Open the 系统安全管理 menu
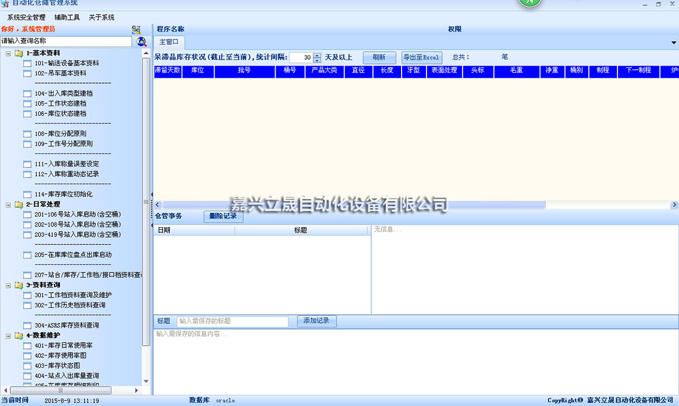Screen dimensions: 679x406 coord(26,17)
